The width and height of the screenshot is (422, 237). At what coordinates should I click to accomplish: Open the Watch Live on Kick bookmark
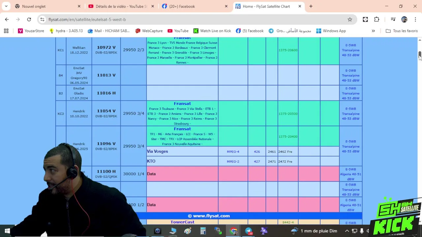point(212,31)
